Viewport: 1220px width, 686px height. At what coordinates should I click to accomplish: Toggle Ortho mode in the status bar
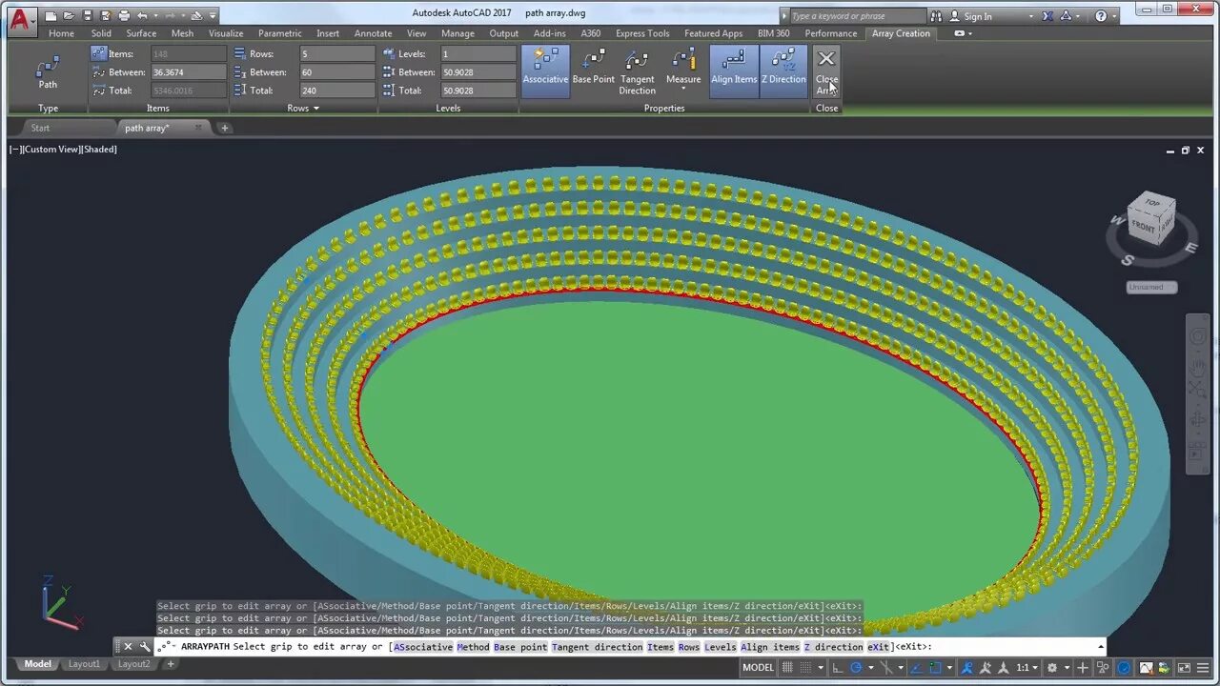click(x=837, y=668)
